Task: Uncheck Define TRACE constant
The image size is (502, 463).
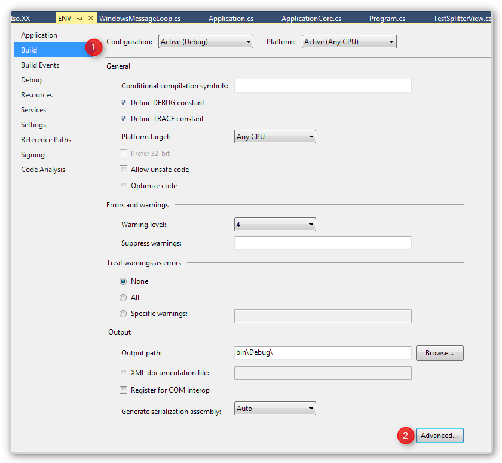Action: 123,118
